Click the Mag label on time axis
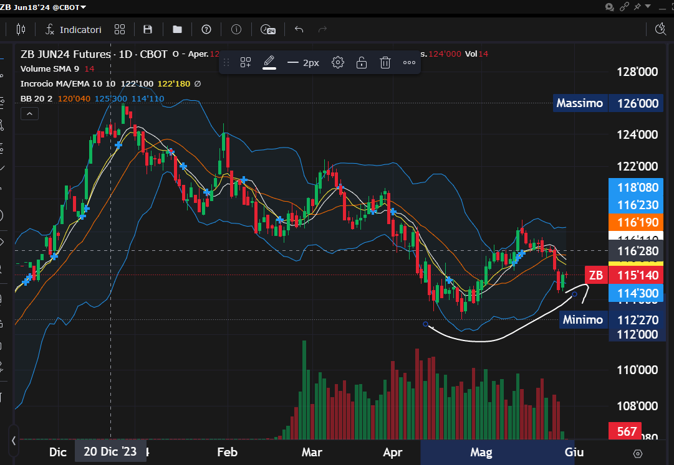674x465 pixels. coord(481,452)
